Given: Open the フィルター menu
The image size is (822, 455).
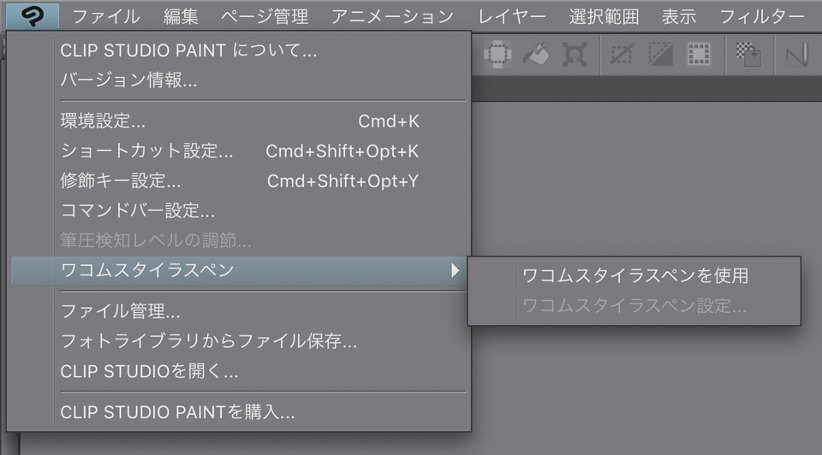Looking at the screenshot, I should tap(762, 15).
